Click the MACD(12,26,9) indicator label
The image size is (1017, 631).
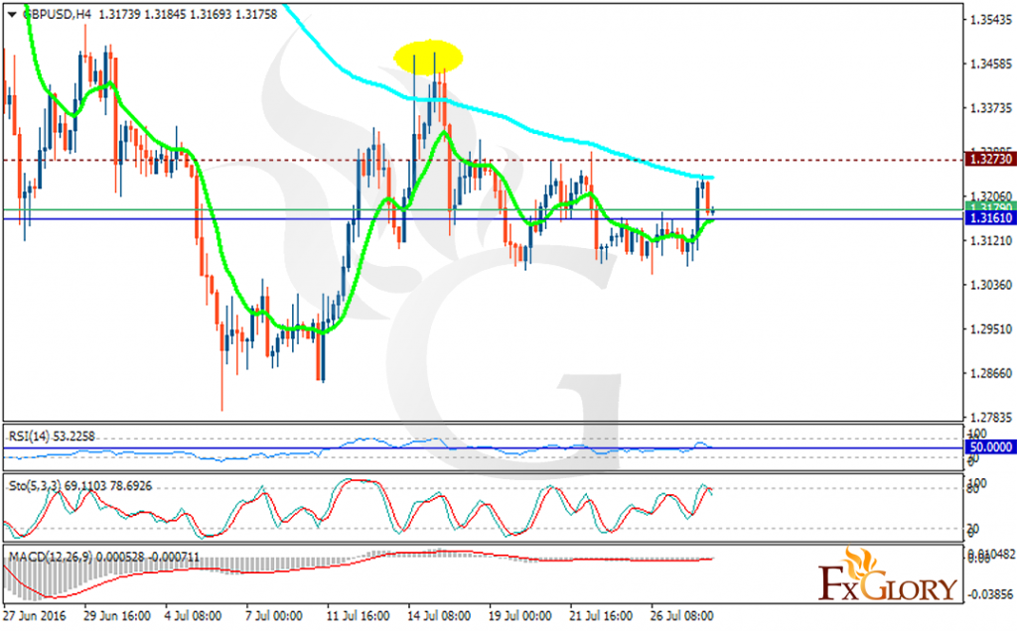103,558
